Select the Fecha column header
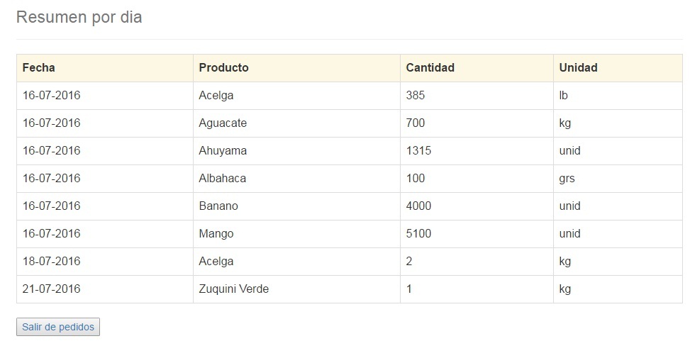This screenshot has width=690, height=363. tap(105, 68)
